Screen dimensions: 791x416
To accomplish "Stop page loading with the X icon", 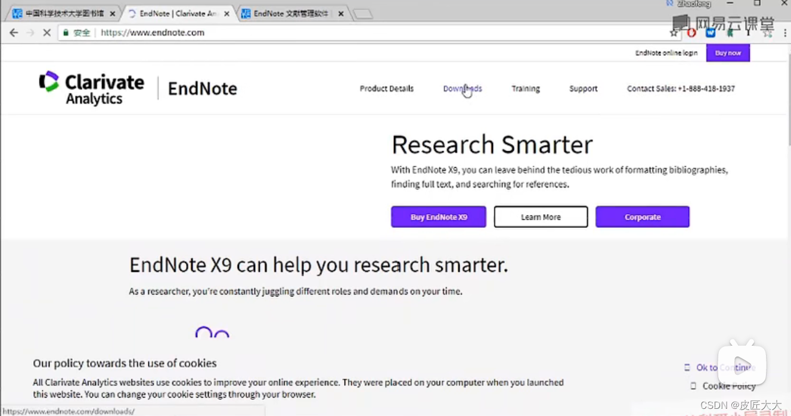I will (46, 33).
